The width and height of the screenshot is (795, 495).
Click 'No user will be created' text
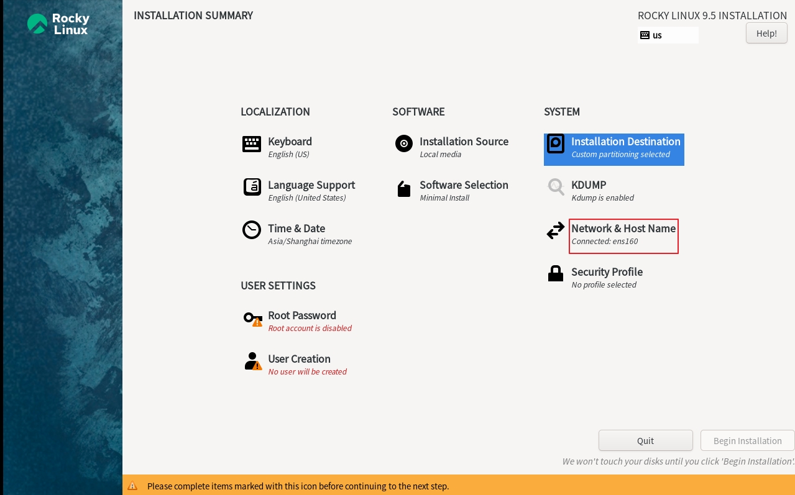tap(307, 372)
